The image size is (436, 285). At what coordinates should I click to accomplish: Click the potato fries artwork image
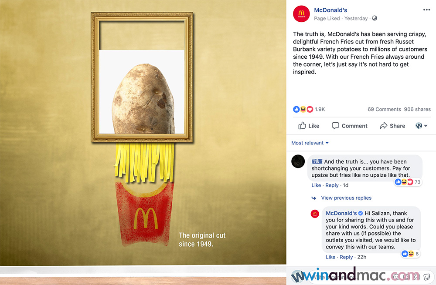(143, 132)
